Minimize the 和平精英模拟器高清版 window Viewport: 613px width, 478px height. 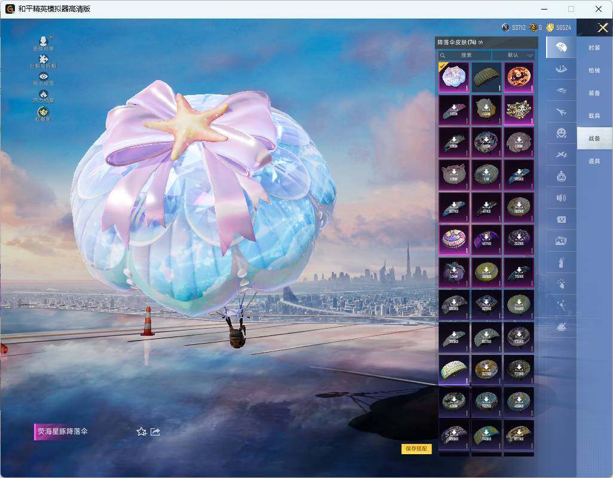(544, 8)
